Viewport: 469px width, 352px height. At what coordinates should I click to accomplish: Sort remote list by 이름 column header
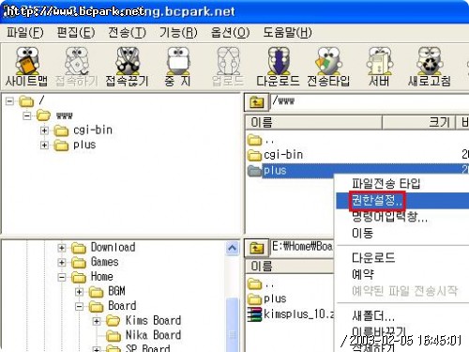coord(313,122)
